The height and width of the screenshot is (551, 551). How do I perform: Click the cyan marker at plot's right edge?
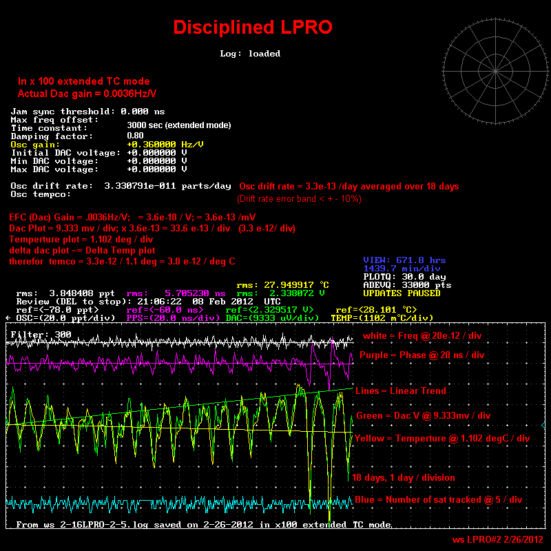click(x=543, y=426)
